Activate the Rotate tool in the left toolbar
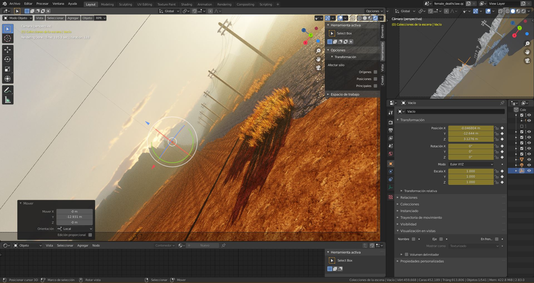Viewport: 534px width, 283px height. (8, 59)
